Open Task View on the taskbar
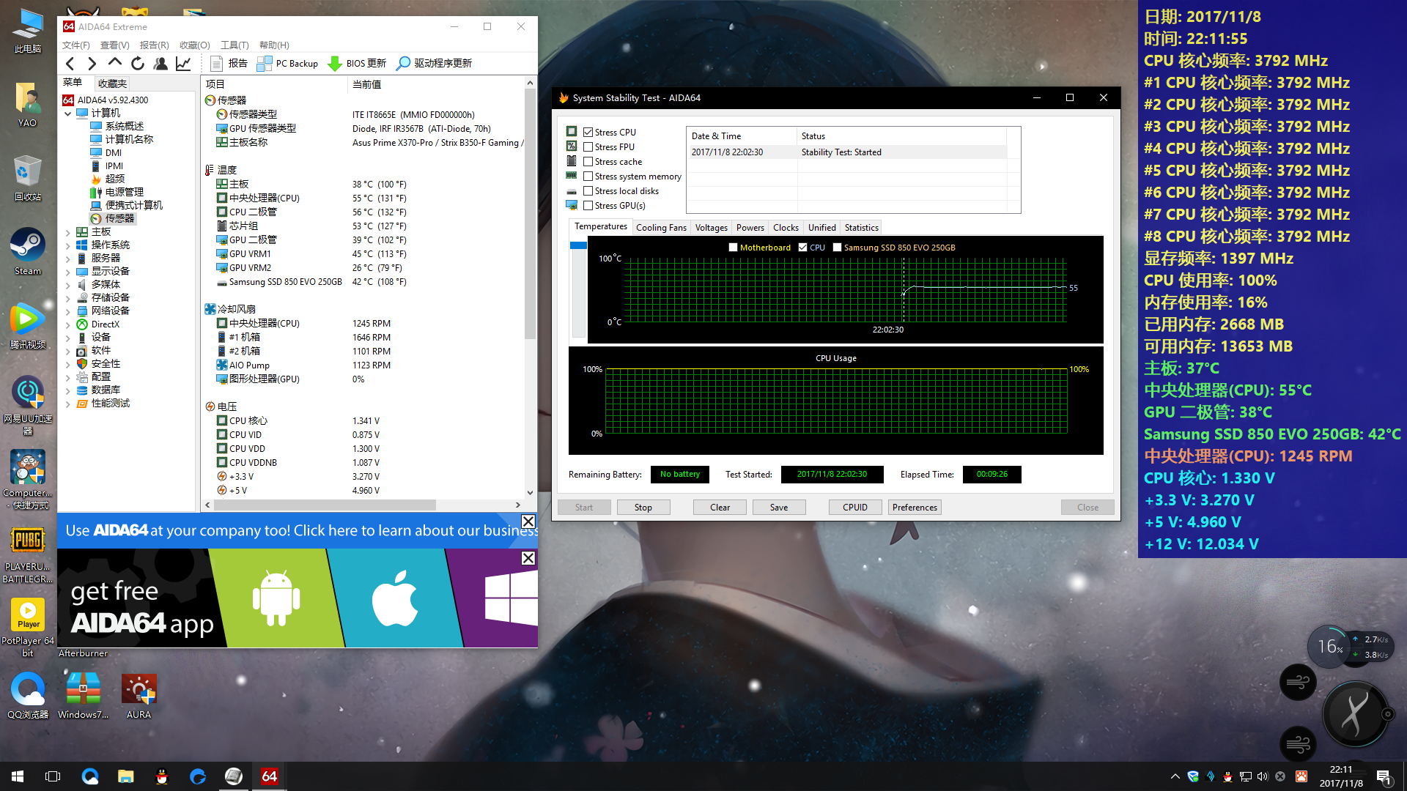 (x=53, y=776)
